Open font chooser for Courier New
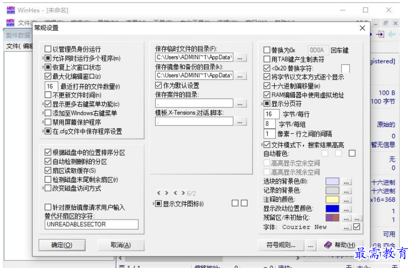The height and width of the screenshot is (268, 412). (346, 227)
